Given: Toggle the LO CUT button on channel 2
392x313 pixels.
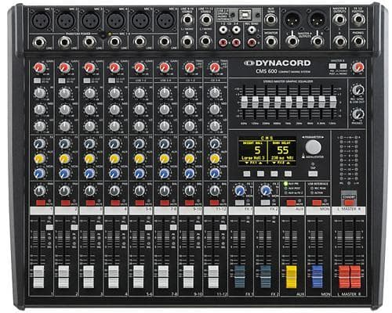Looking at the screenshot, I should coord(62,81).
